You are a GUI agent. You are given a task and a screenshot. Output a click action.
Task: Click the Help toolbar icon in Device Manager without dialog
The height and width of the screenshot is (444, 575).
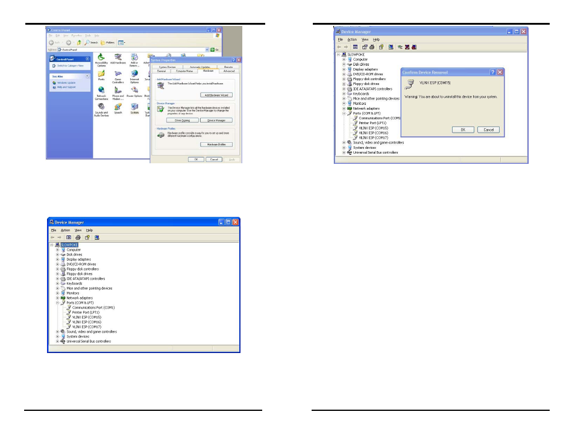tap(87, 237)
